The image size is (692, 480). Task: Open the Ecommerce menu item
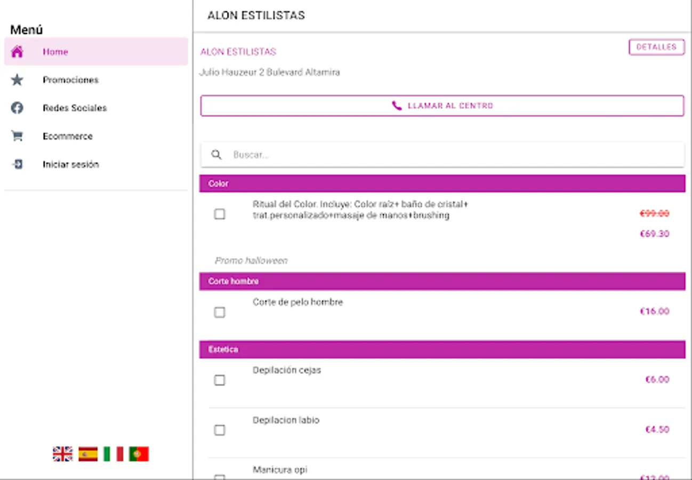(68, 136)
